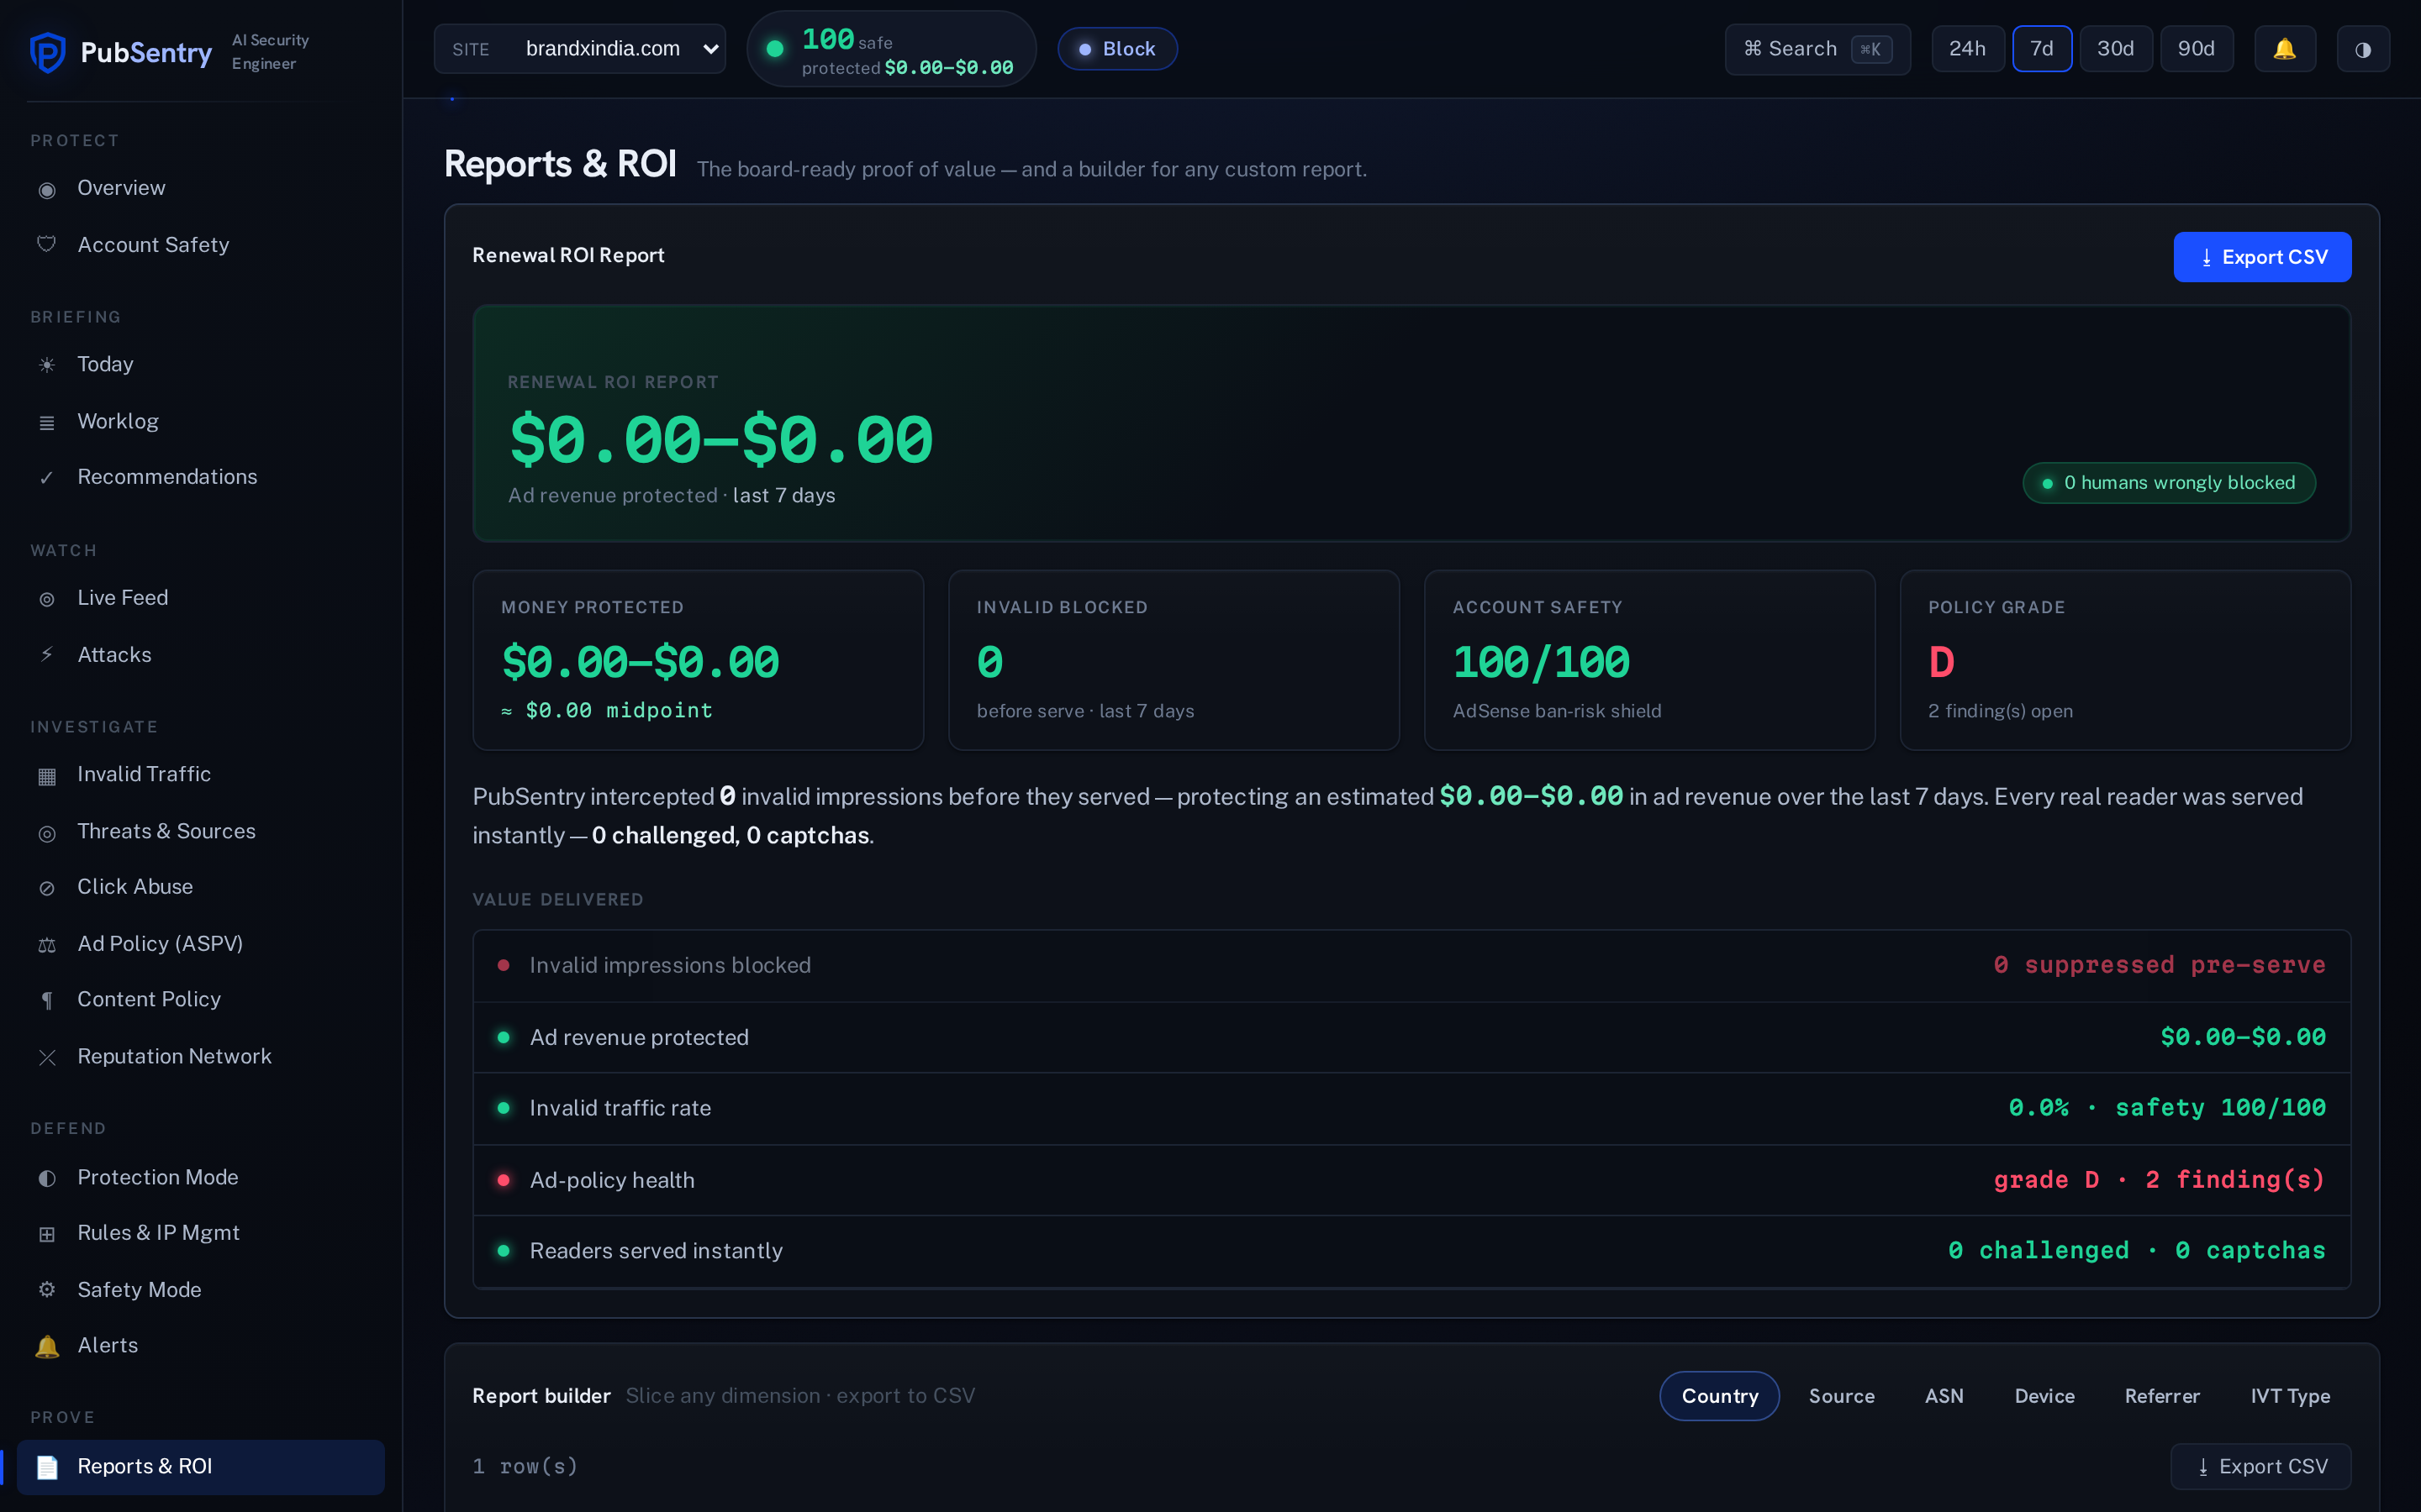Click the Ad-policy health row
The height and width of the screenshot is (1512, 2421).
[x=1411, y=1181]
